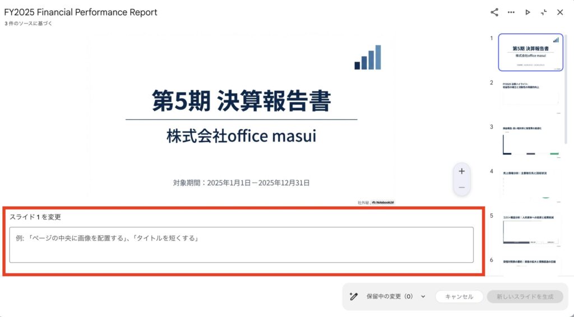Image resolution: width=574 pixels, height=317 pixels.
Task: Zoom out with the minus button
Action: click(x=461, y=187)
